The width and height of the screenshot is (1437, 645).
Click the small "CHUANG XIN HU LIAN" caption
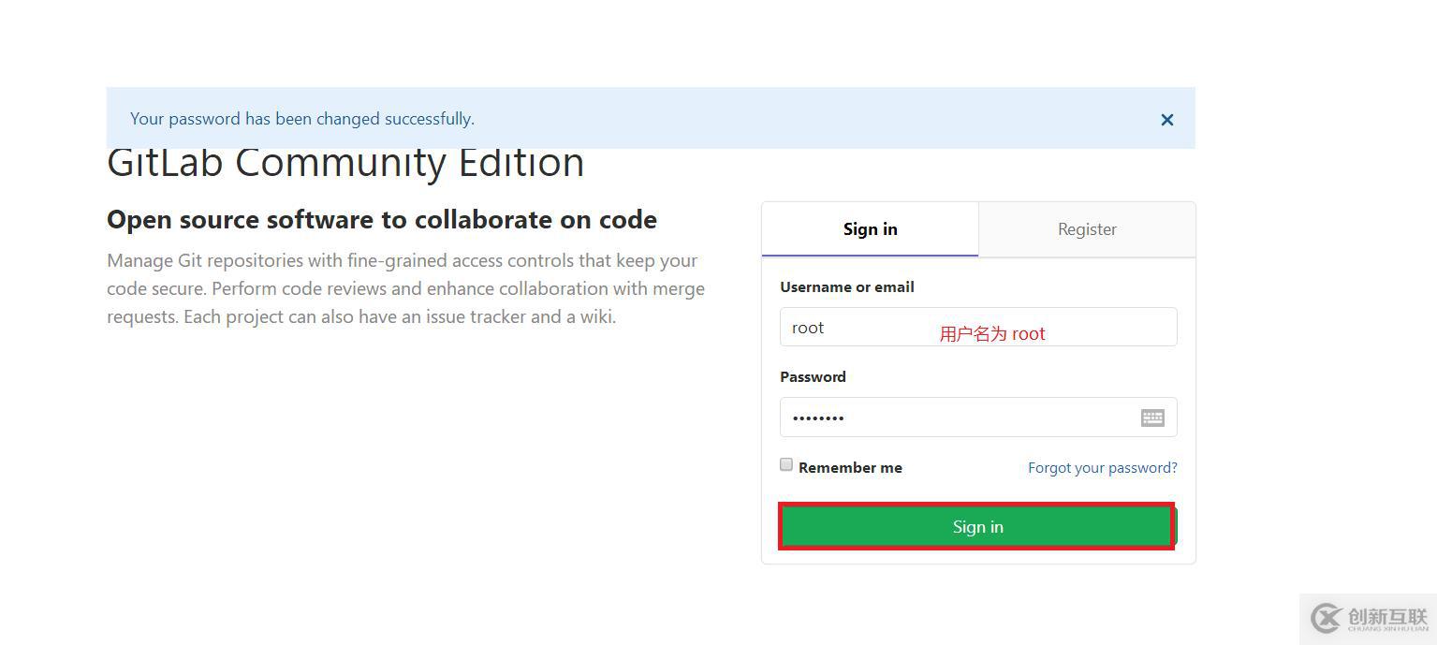tap(1387, 629)
